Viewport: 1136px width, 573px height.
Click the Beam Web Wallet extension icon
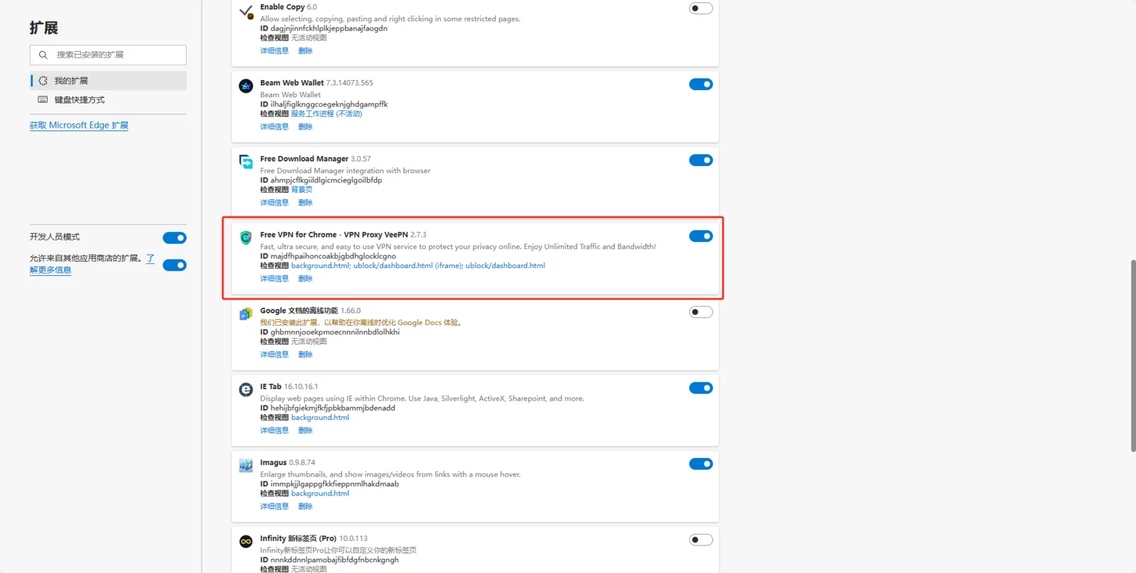tap(246, 86)
